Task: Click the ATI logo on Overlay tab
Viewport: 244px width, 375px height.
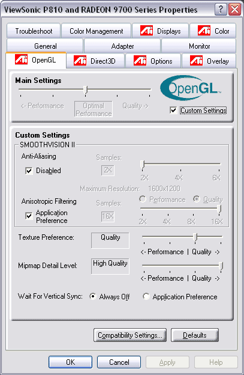Action: click(196, 61)
